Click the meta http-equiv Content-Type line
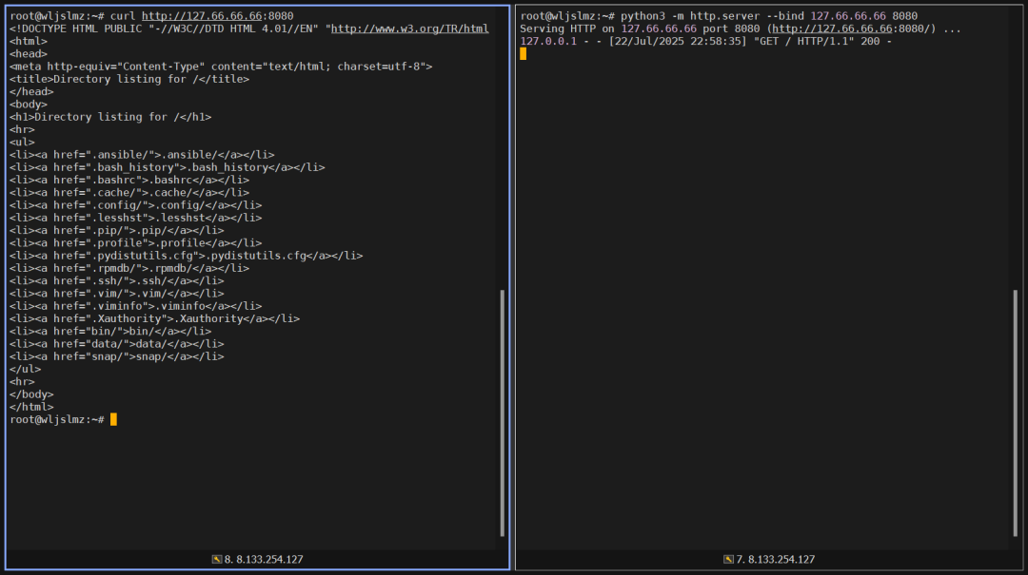1028x575 pixels. pyautogui.click(x=221, y=67)
